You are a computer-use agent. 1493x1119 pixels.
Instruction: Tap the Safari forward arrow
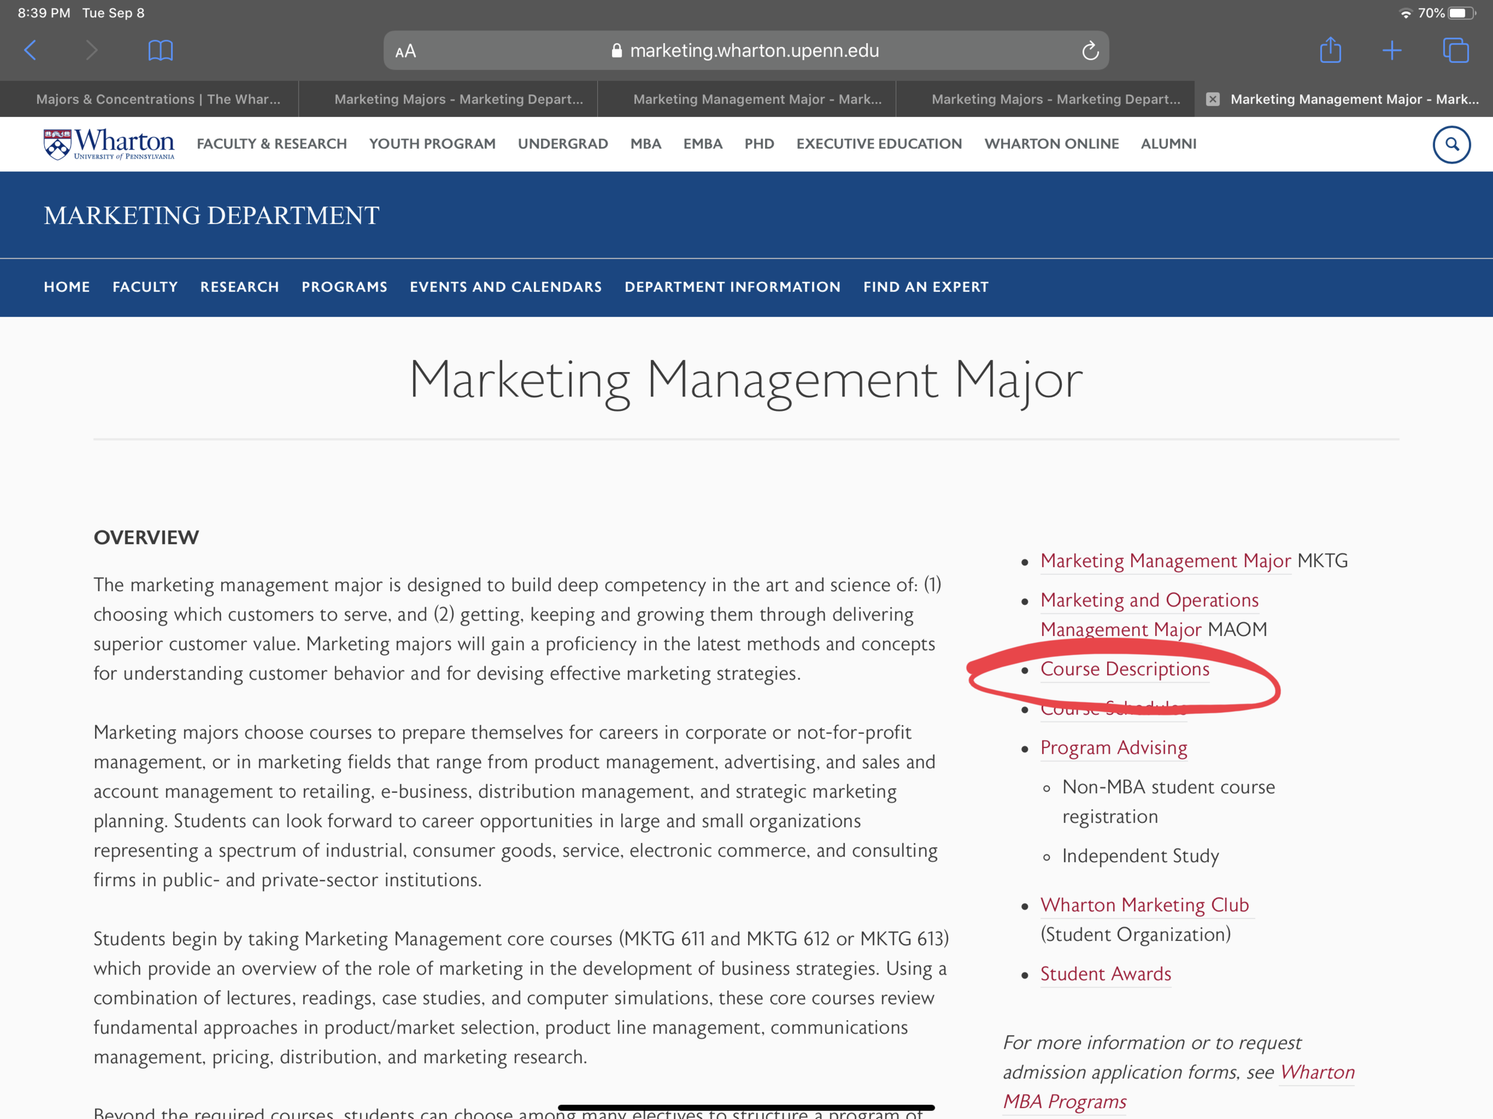[x=92, y=50]
